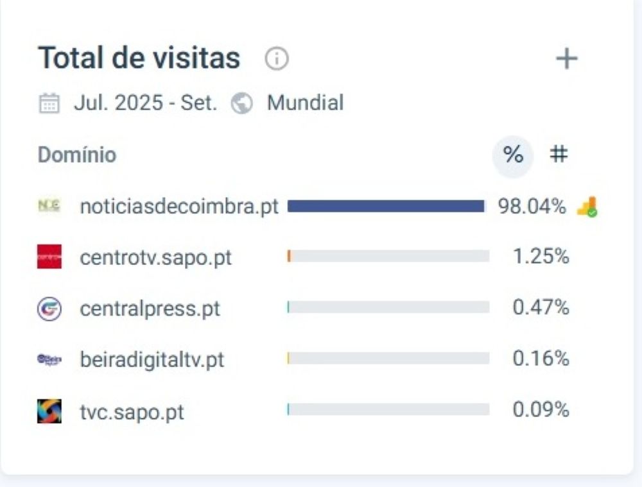The image size is (642, 487).
Task: Click the info icon beside Total de visitas
Action: [277, 60]
